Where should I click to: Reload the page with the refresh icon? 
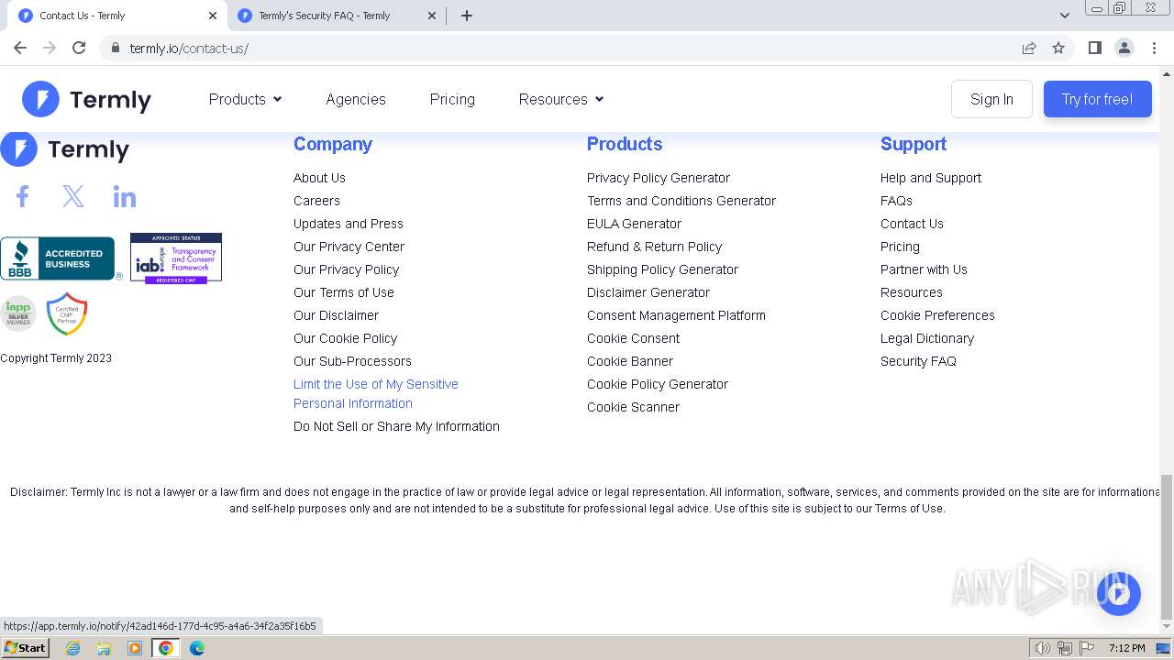(79, 48)
